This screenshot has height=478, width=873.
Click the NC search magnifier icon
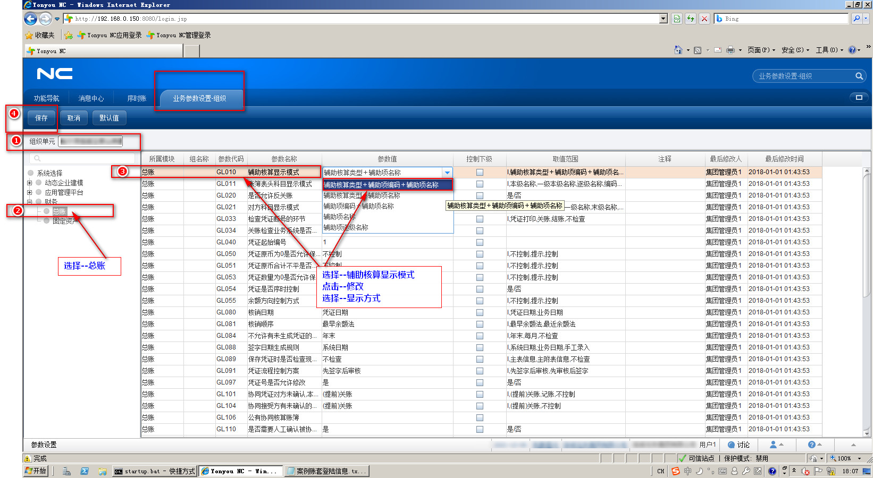tap(859, 76)
